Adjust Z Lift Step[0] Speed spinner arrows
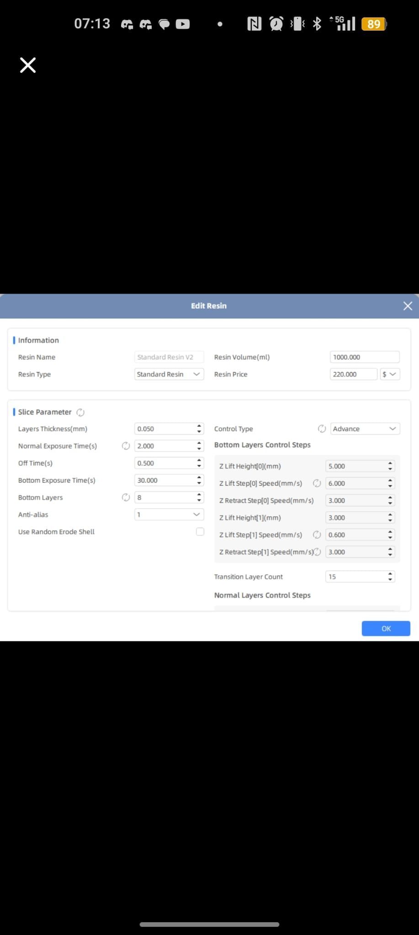The width and height of the screenshot is (419, 935). pyautogui.click(x=390, y=483)
